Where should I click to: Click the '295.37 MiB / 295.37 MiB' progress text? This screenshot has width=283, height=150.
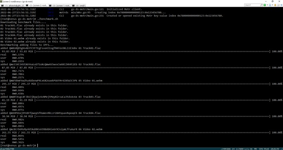coord(19,84)
